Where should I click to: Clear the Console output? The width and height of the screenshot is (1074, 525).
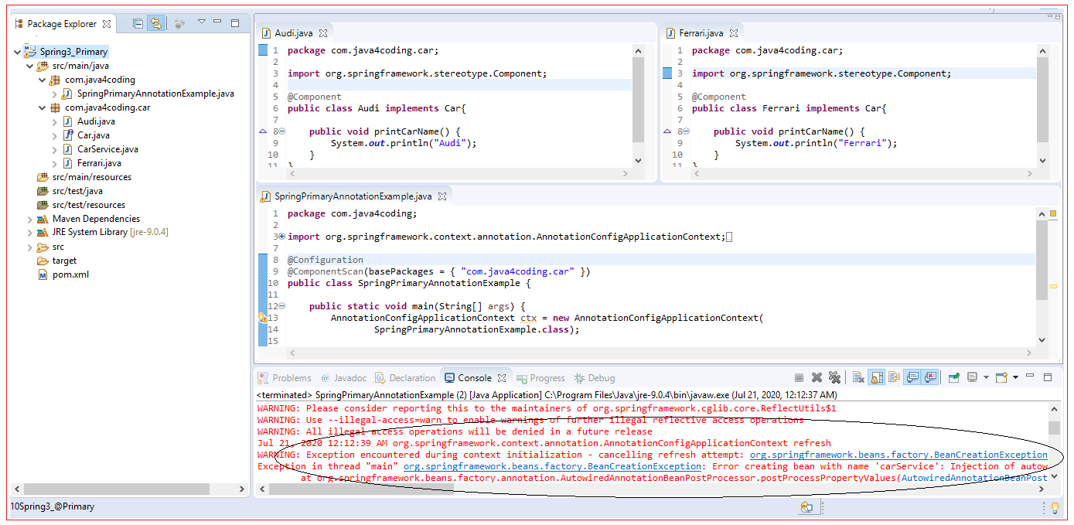tap(858, 377)
